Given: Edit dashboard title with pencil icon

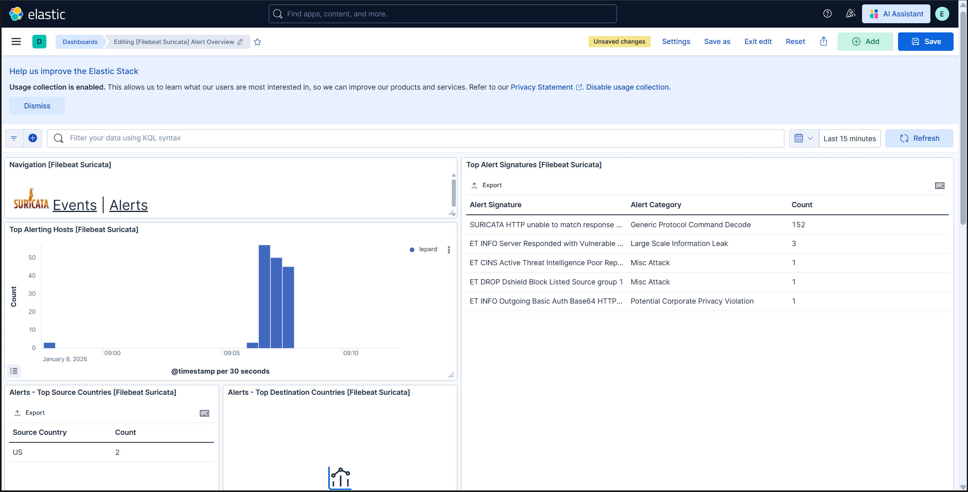Looking at the screenshot, I should 240,42.
